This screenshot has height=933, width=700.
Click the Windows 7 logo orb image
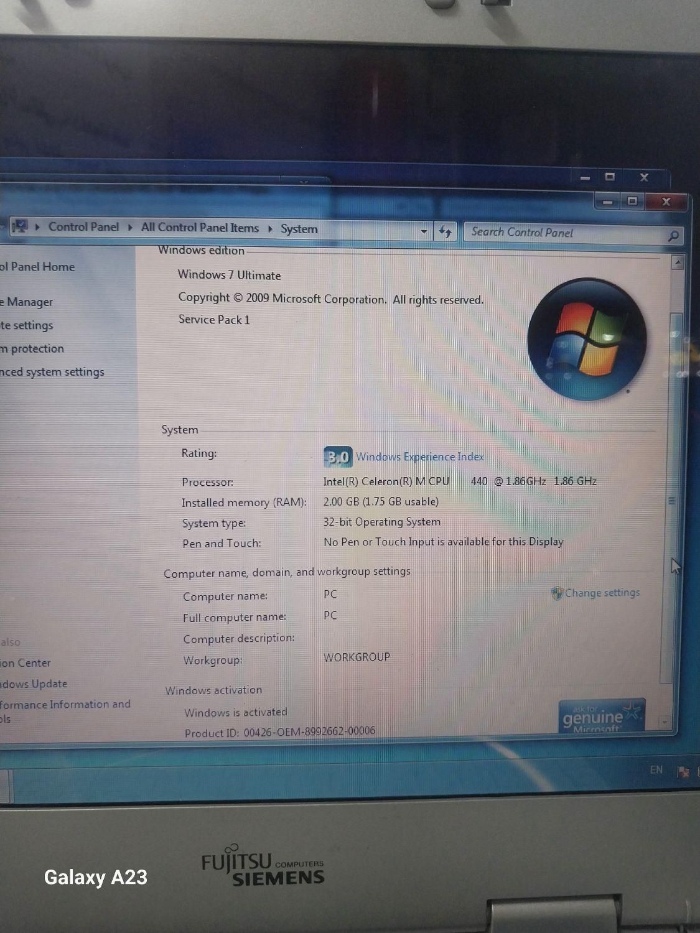click(587, 340)
